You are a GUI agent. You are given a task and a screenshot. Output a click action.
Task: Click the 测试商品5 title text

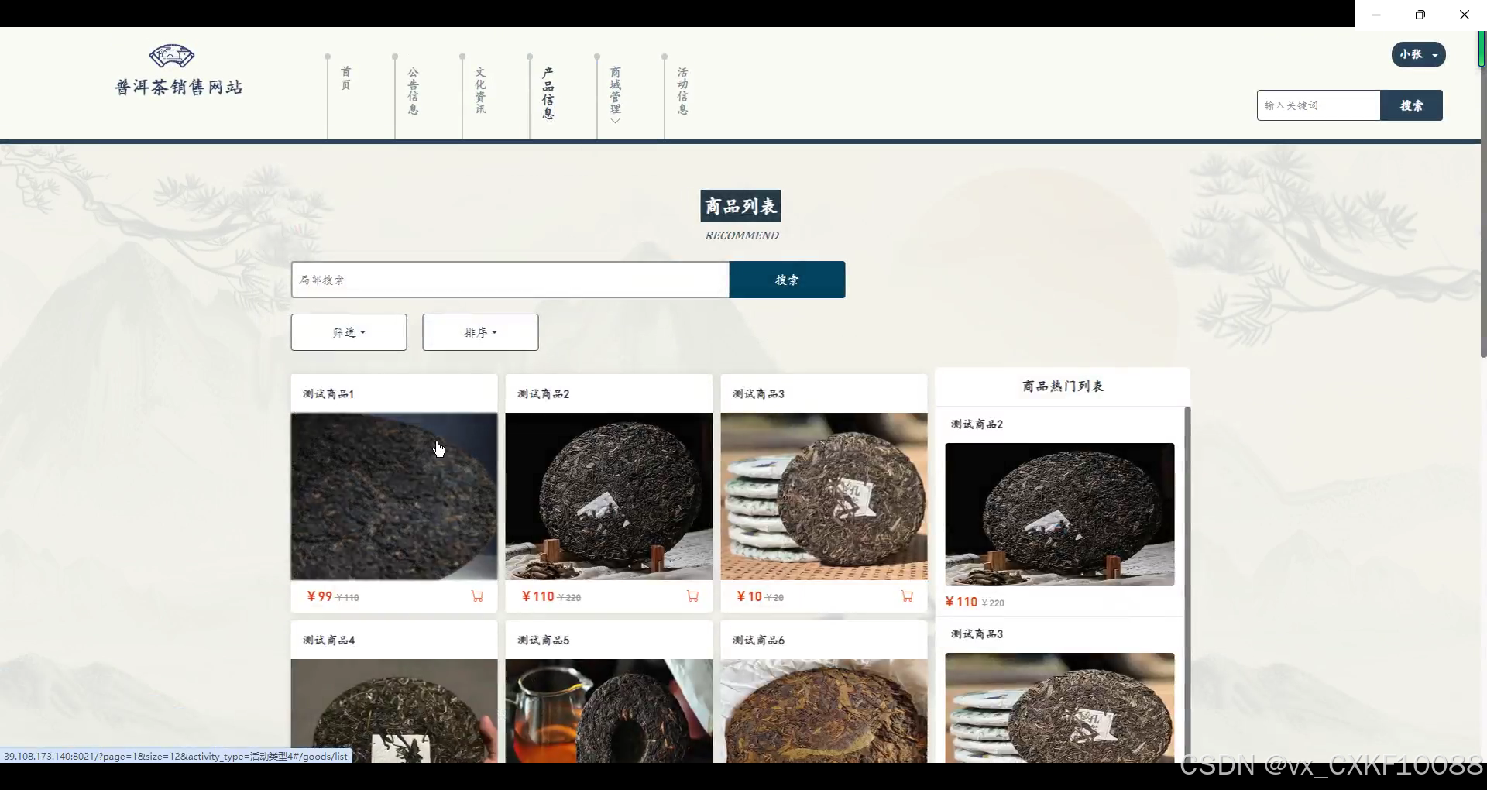coord(543,641)
